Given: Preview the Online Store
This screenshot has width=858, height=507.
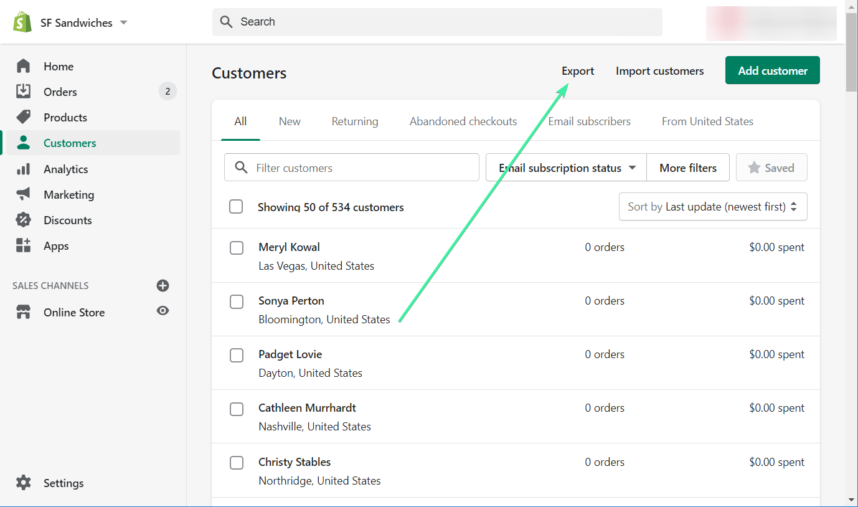Looking at the screenshot, I should 163,310.
